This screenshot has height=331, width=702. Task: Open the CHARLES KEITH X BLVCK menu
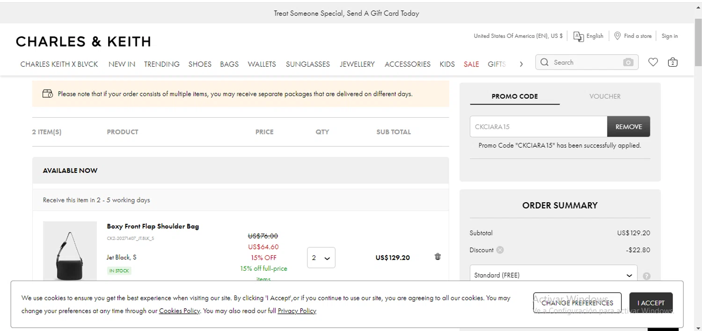point(59,64)
